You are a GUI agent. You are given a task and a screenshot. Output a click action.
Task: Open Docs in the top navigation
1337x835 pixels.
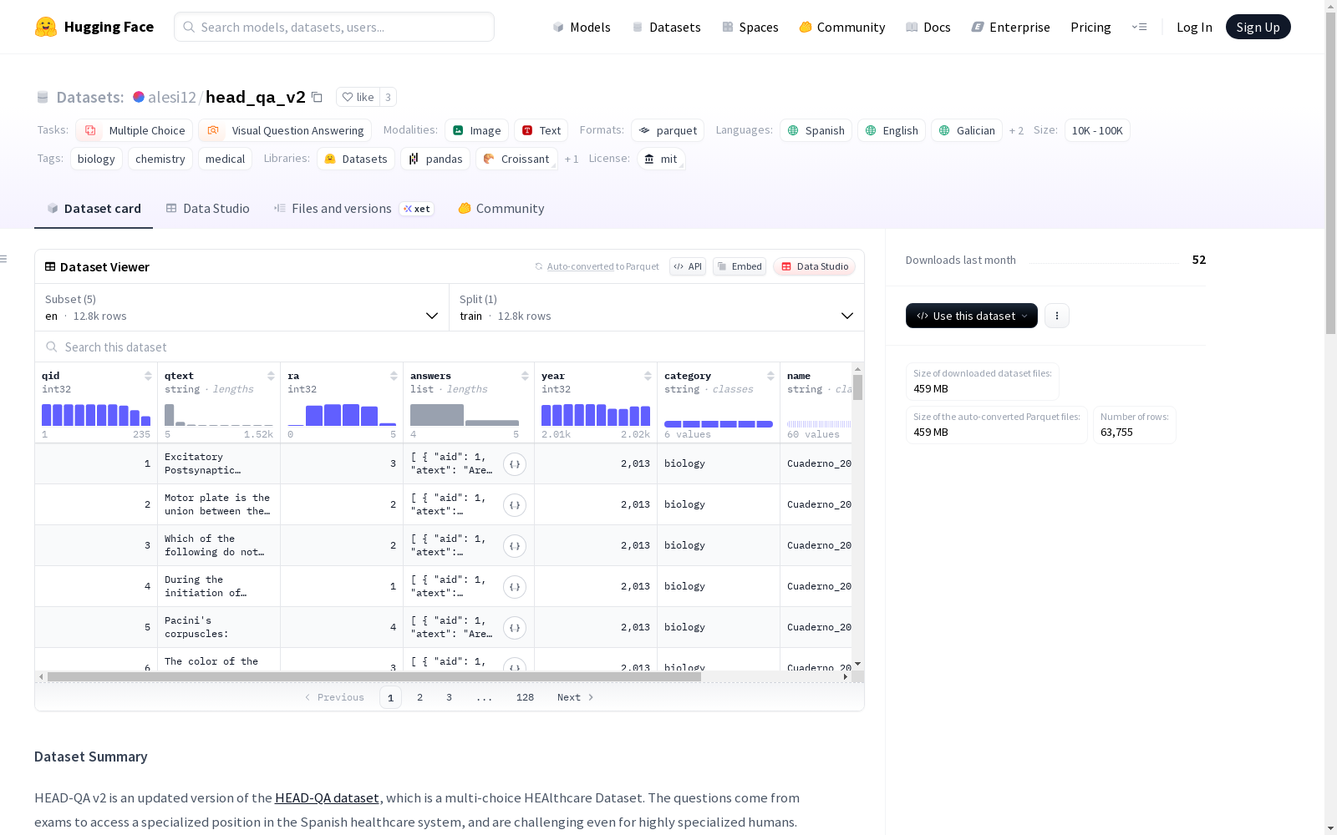pos(928,27)
